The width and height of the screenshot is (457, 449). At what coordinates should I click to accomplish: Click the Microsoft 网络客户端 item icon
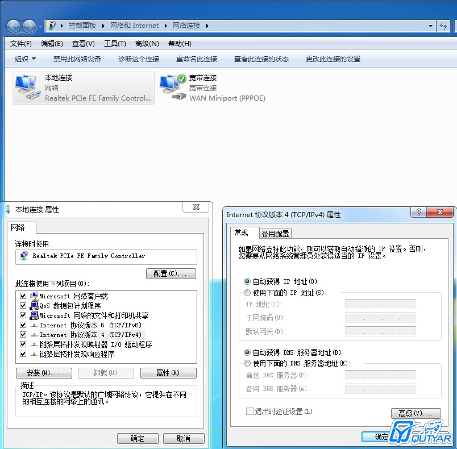34,296
